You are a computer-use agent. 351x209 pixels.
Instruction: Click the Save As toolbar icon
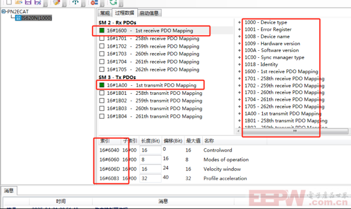point(38,2)
